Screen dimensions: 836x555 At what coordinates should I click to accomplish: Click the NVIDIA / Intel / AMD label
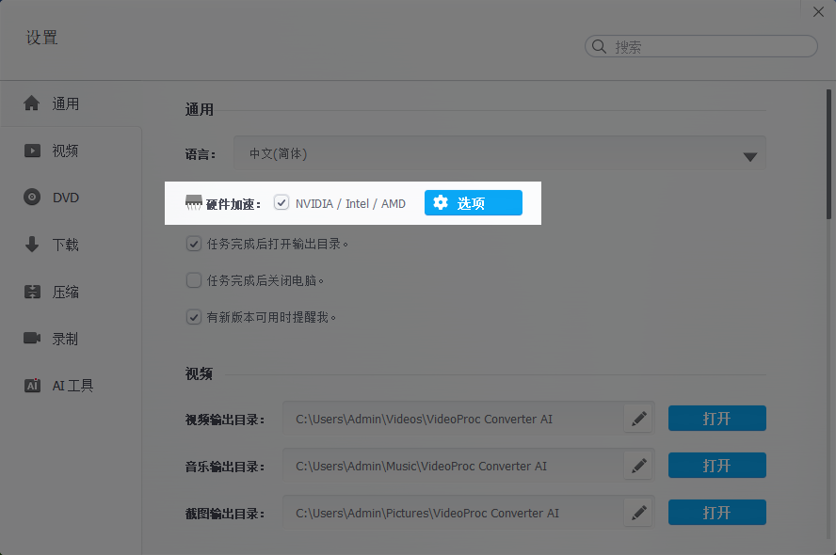pos(350,203)
